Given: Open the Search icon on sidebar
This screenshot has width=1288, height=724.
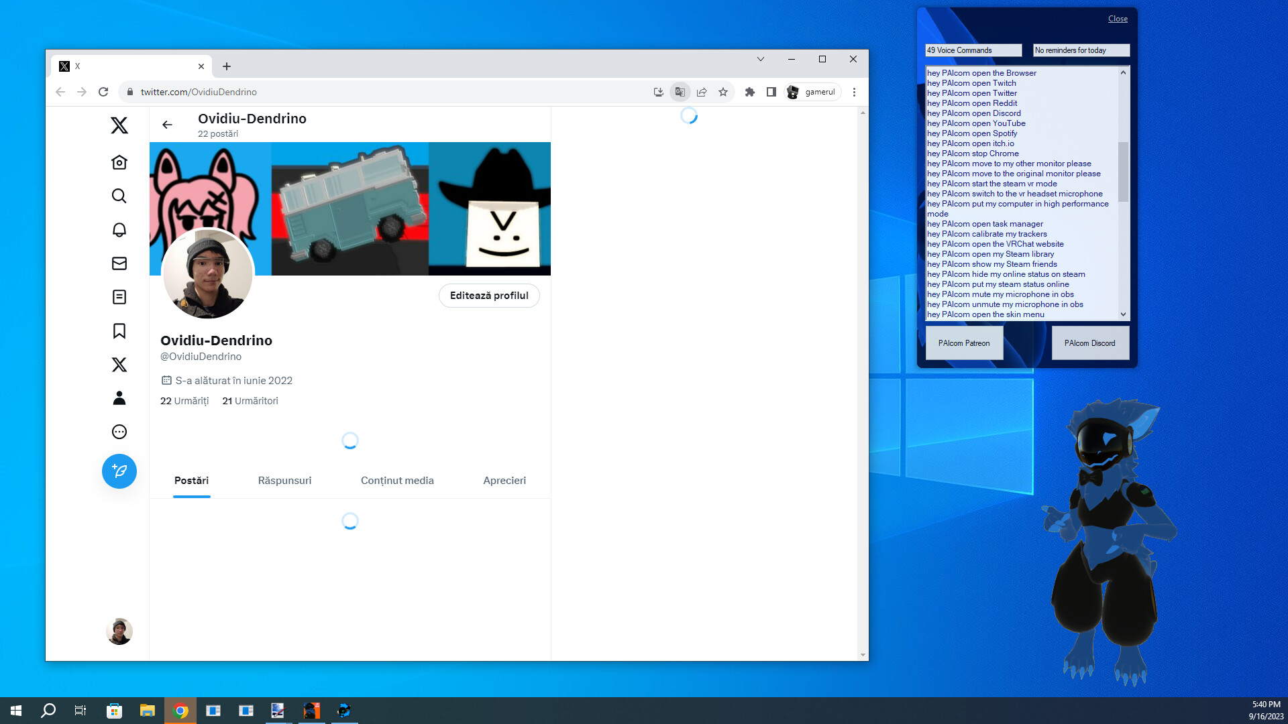Looking at the screenshot, I should 119,195.
